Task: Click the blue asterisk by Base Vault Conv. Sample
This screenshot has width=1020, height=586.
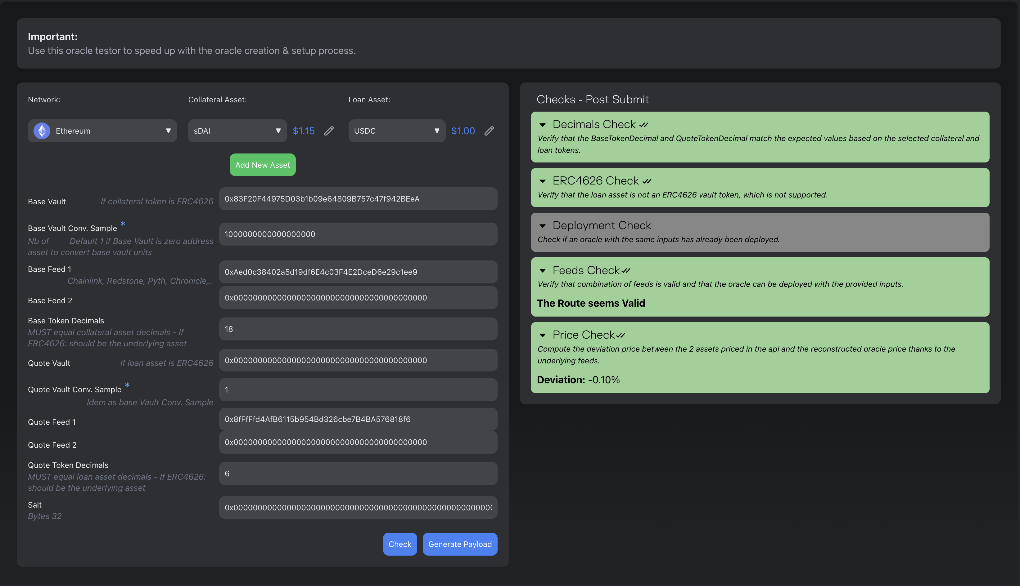Action: (123, 224)
